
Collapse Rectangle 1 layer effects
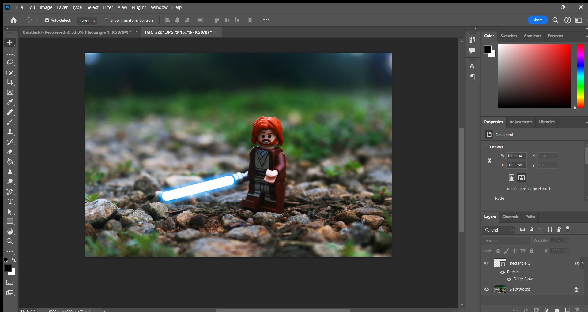(583, 263)
